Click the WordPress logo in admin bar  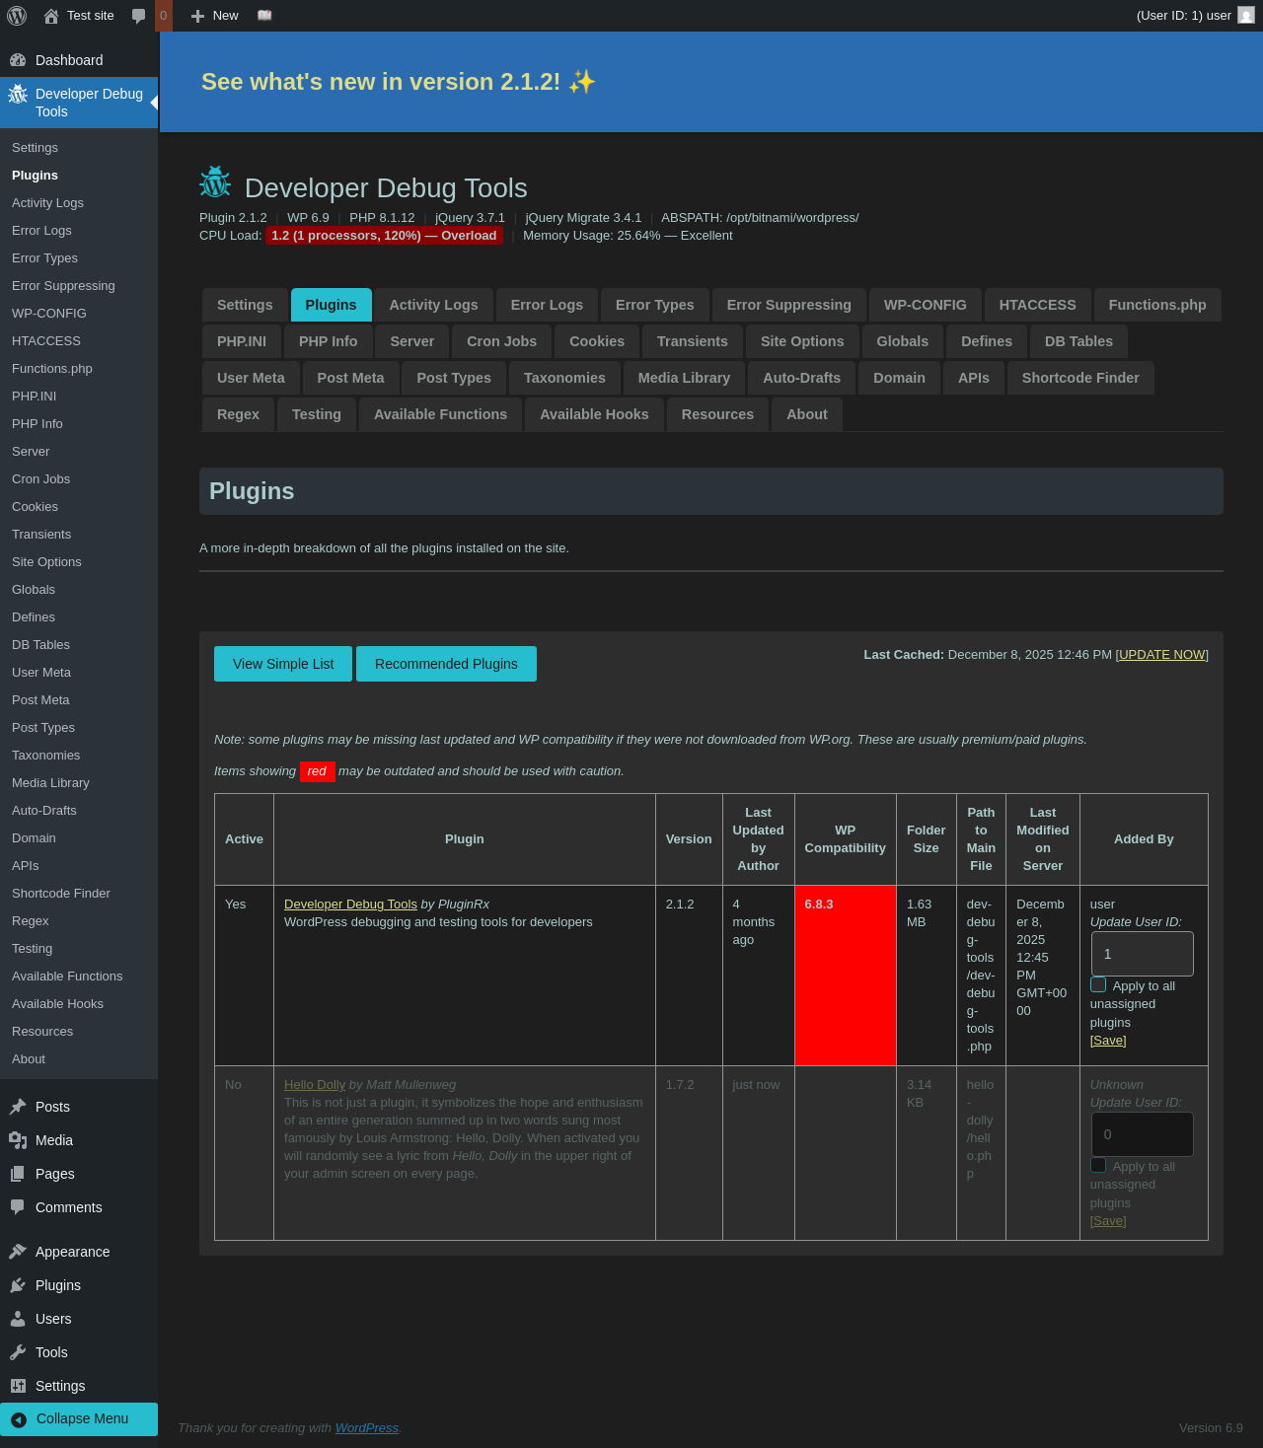coord(17,16)
